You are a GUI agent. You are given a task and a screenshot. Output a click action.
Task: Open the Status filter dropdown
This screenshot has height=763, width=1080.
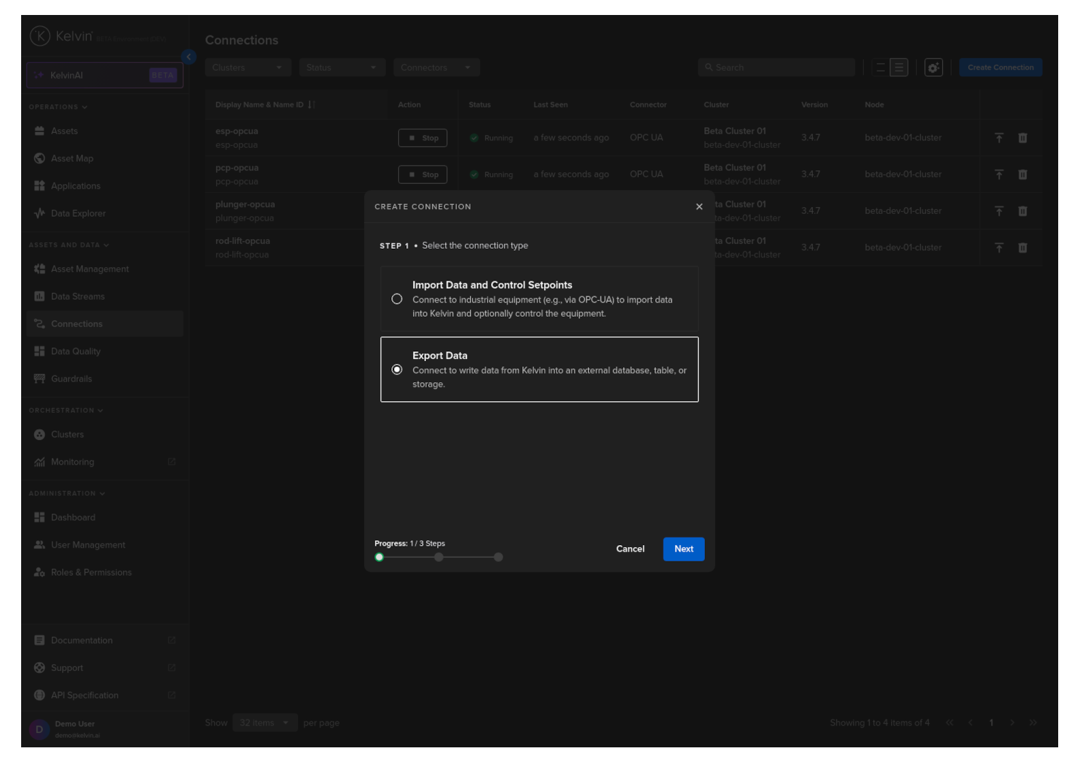click(x=342, y=67)
